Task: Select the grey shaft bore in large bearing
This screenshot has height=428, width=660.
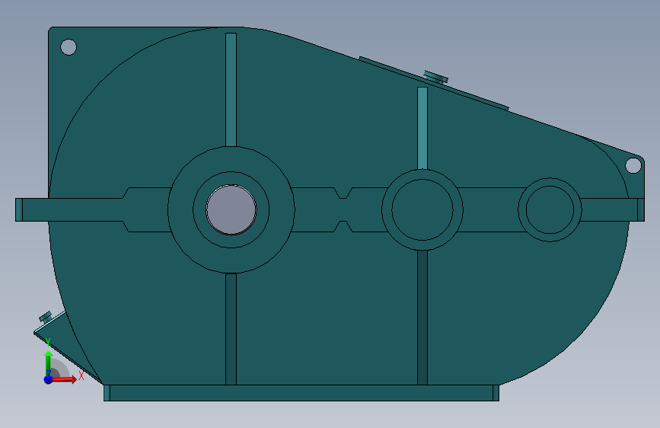Action: click(231, 209)
